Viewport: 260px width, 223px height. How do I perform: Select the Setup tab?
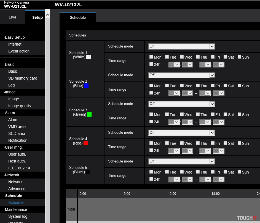[x=37, y=17]
